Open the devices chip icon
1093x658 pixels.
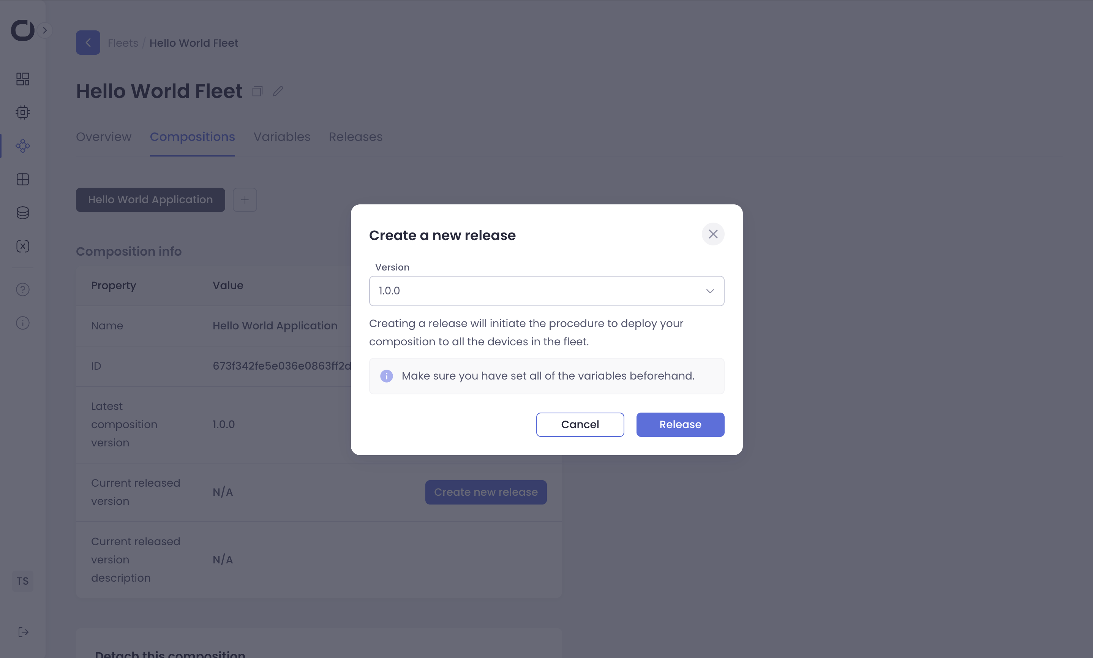click(x=23, y=112)
